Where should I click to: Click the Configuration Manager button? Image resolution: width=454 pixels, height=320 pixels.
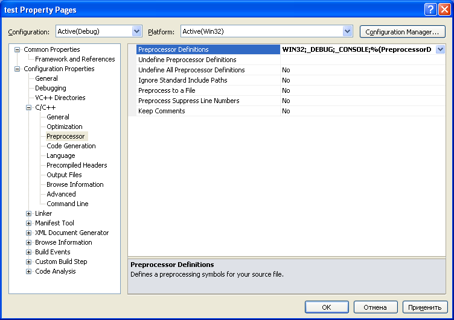(x=403, y=32)
